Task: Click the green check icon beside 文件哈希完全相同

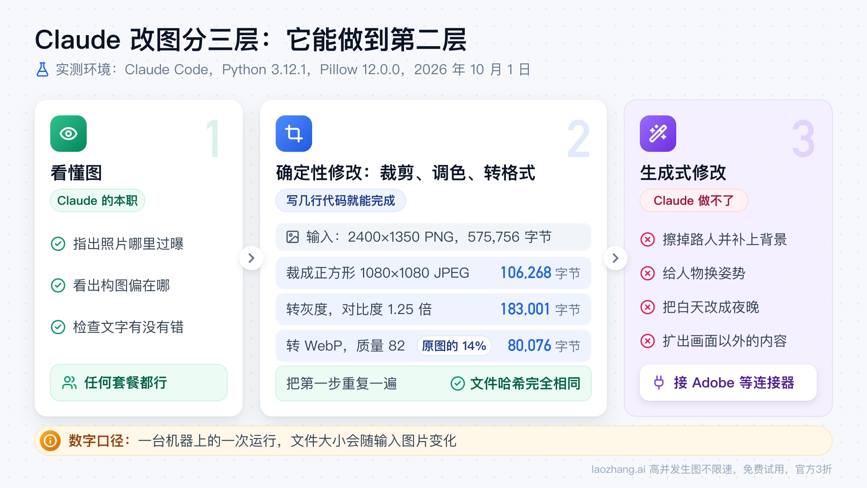Action: click(x=458, y=383)
